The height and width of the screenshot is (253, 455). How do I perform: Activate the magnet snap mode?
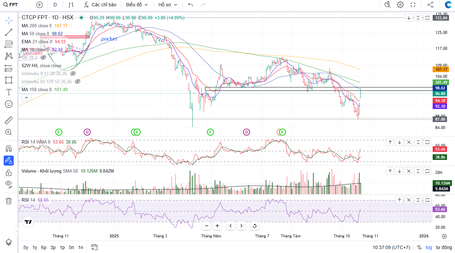pos(9,148)
